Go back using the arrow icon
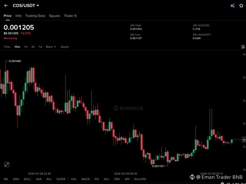 pyautogui.click(x=6, y=6)
